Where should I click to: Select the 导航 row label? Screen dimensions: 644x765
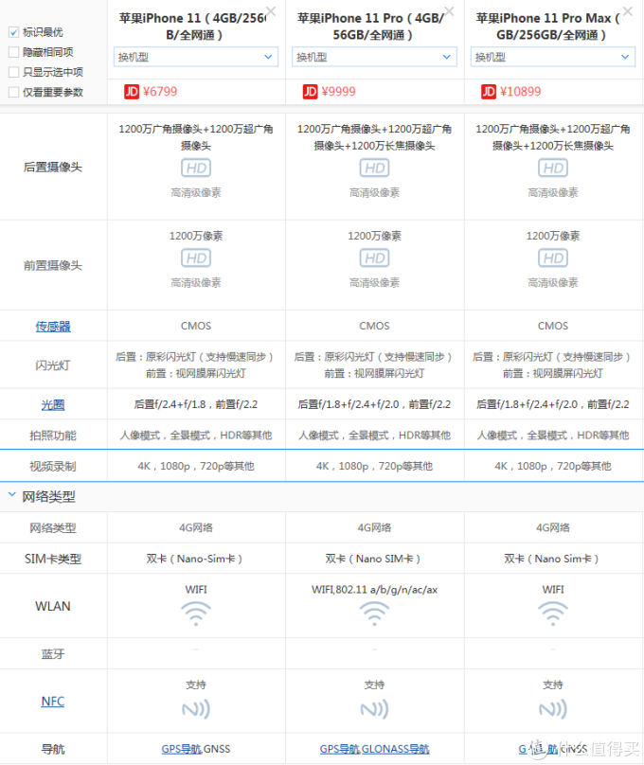tap(53, 750)
